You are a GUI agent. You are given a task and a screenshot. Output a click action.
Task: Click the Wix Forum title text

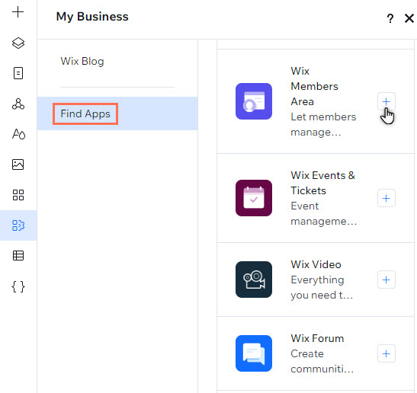point(317,338)
